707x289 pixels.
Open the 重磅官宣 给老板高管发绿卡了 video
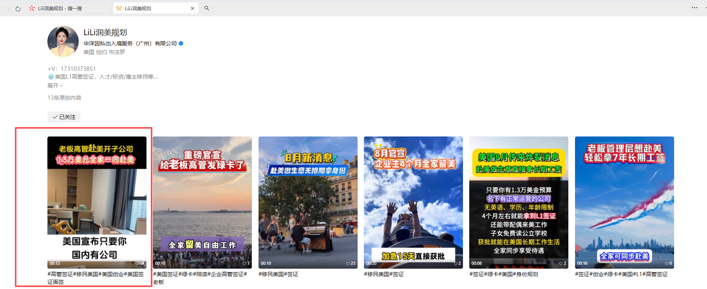pyautogui.click(x=202, y=202)
